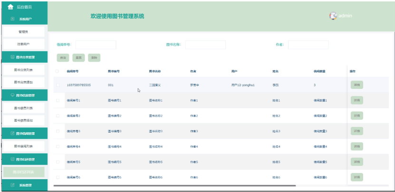Click the admin avatar picture

click(333, 16)
